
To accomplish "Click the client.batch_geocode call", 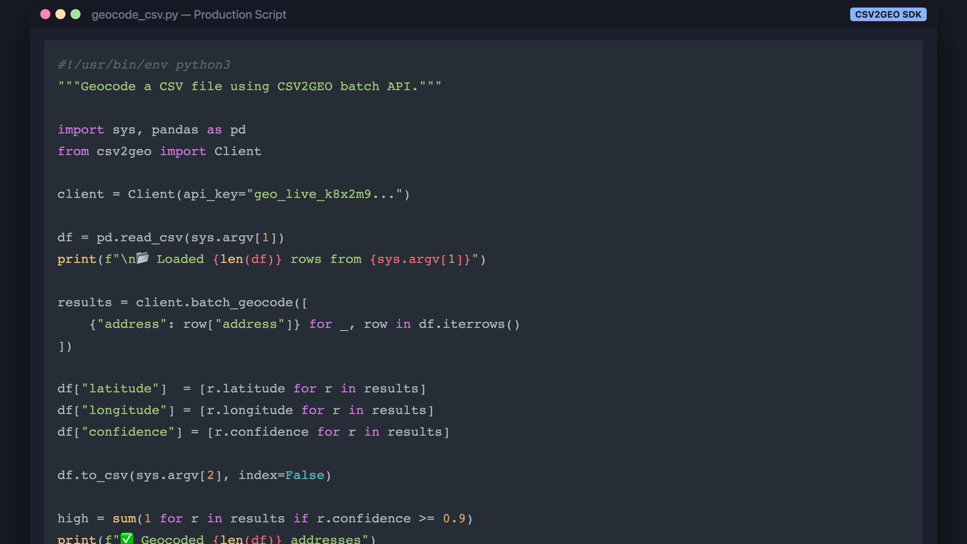I will 222,302.
